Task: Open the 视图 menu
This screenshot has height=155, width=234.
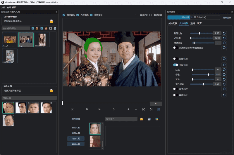Action: (14, 8)
